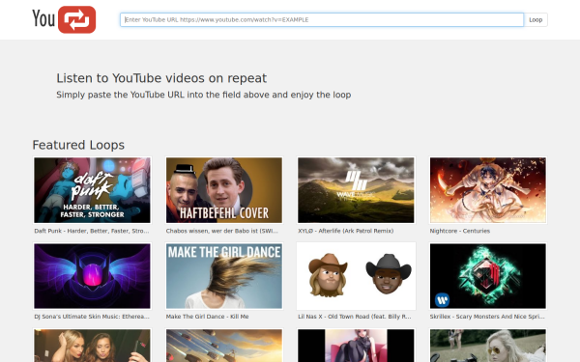The height and width of the screenshot is (362, 580).
Task: Click the Loop button
Action: pyautogui.click(x=536, y=20)
